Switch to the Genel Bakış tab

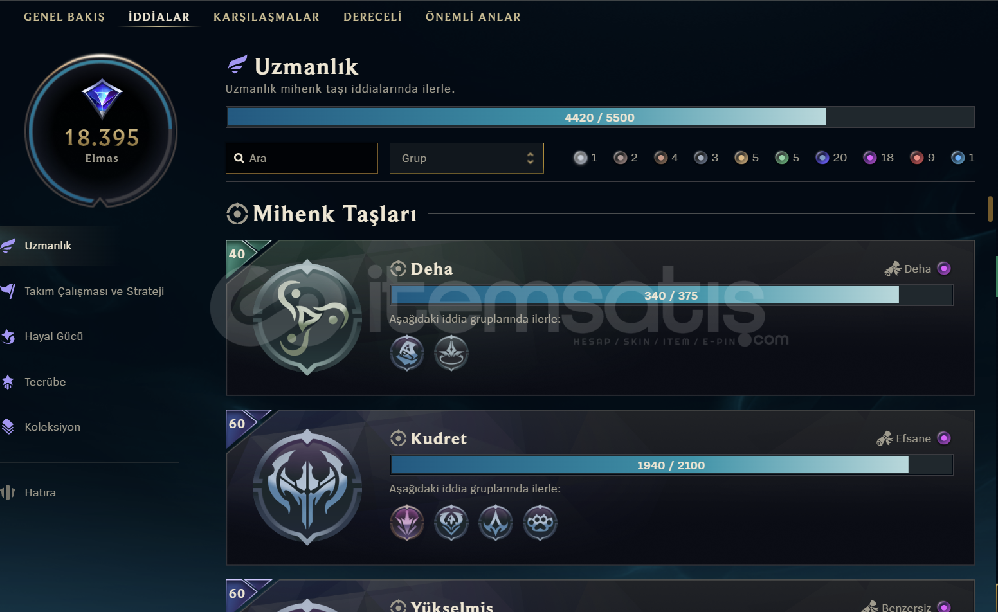64,17
